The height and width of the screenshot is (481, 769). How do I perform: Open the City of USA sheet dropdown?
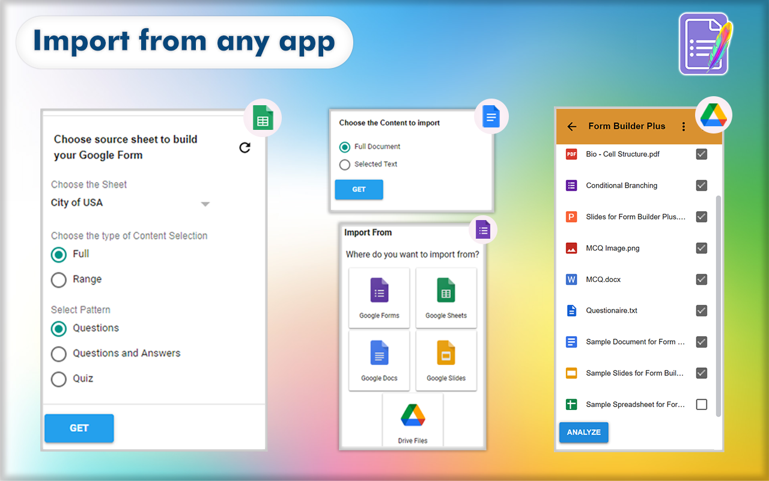click(206, 204)
